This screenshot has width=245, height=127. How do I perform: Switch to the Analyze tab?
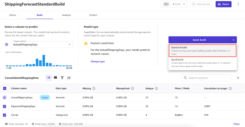(x=66, y=15)
